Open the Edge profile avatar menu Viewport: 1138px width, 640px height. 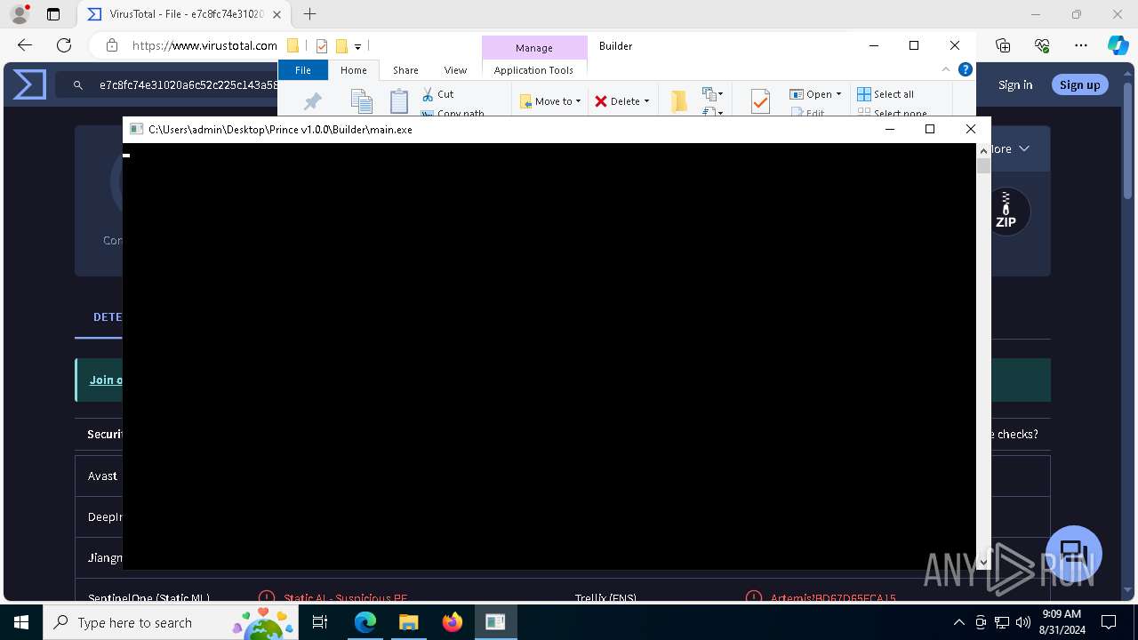(20, 14)
